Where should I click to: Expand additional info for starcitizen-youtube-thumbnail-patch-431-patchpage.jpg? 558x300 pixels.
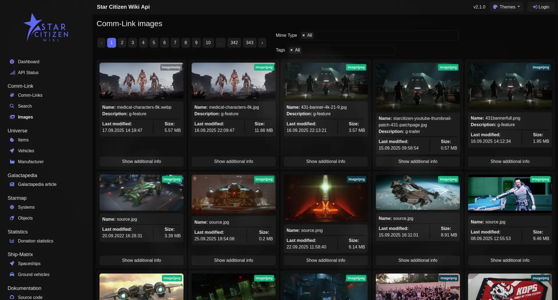(418, 161)
